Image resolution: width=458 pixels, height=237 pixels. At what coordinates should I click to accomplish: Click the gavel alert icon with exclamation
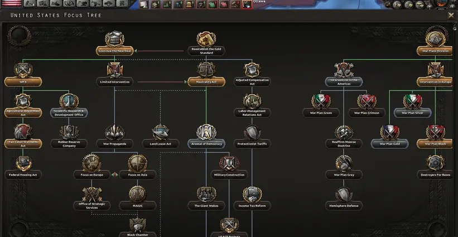[236, 4]
